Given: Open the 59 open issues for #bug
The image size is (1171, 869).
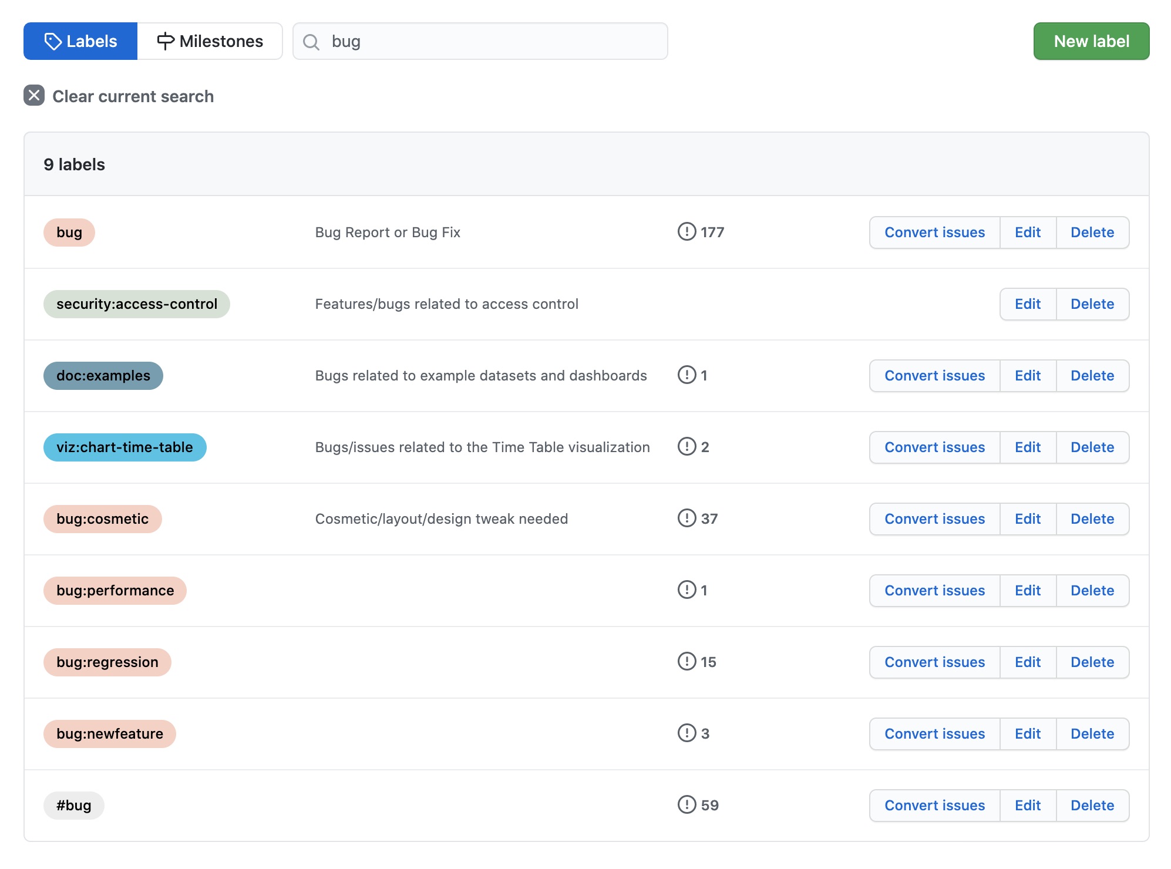Looking at the screenshot, I should click(x=698, y=805).
